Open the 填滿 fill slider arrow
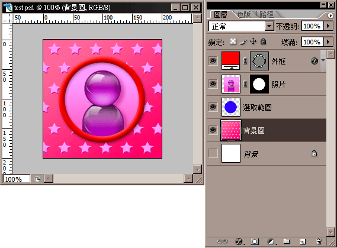 click(328, 41)
